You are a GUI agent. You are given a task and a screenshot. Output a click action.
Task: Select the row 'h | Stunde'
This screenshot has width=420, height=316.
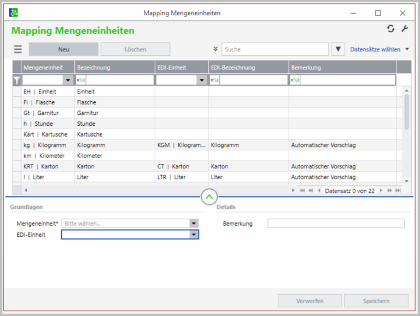tap(207, 124)
